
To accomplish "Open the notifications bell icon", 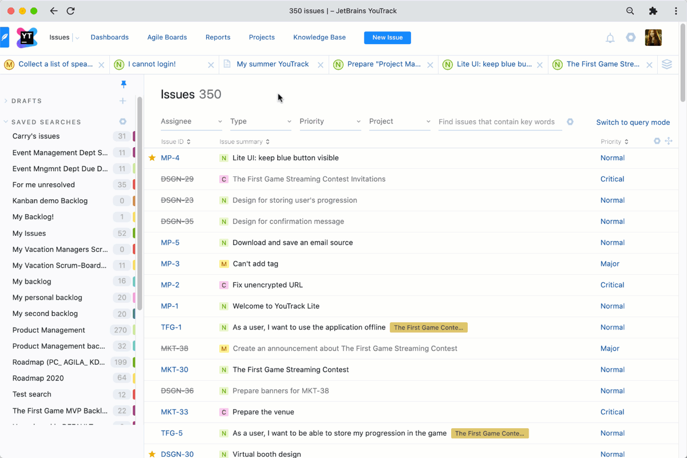I will 610,38.
